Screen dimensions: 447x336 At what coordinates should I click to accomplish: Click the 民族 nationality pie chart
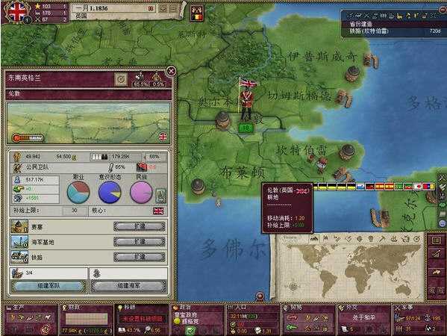[141, 192]
